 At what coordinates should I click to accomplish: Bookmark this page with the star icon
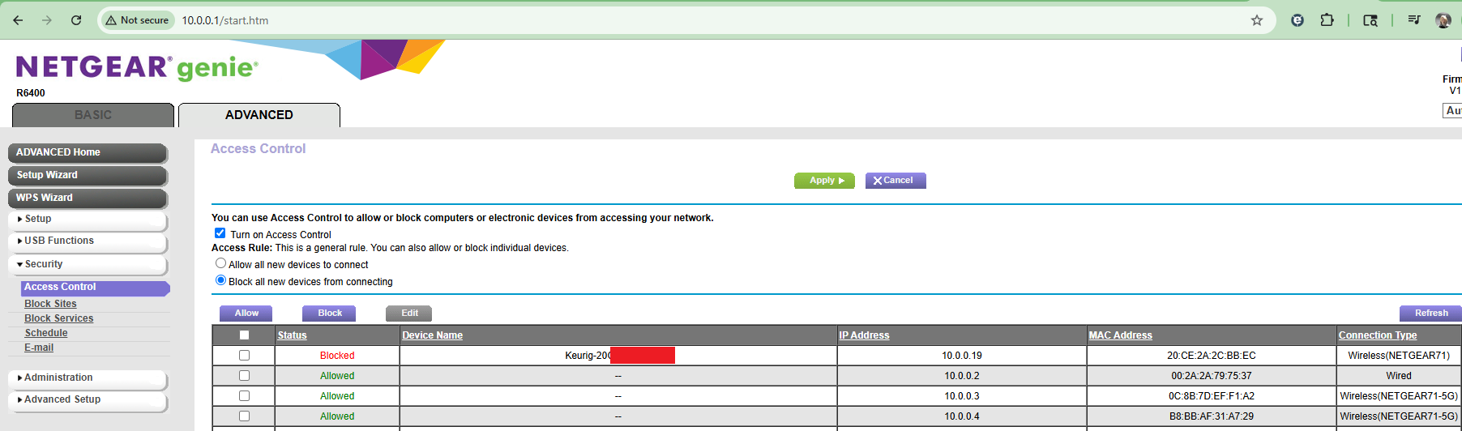(x=1257, y=20)
